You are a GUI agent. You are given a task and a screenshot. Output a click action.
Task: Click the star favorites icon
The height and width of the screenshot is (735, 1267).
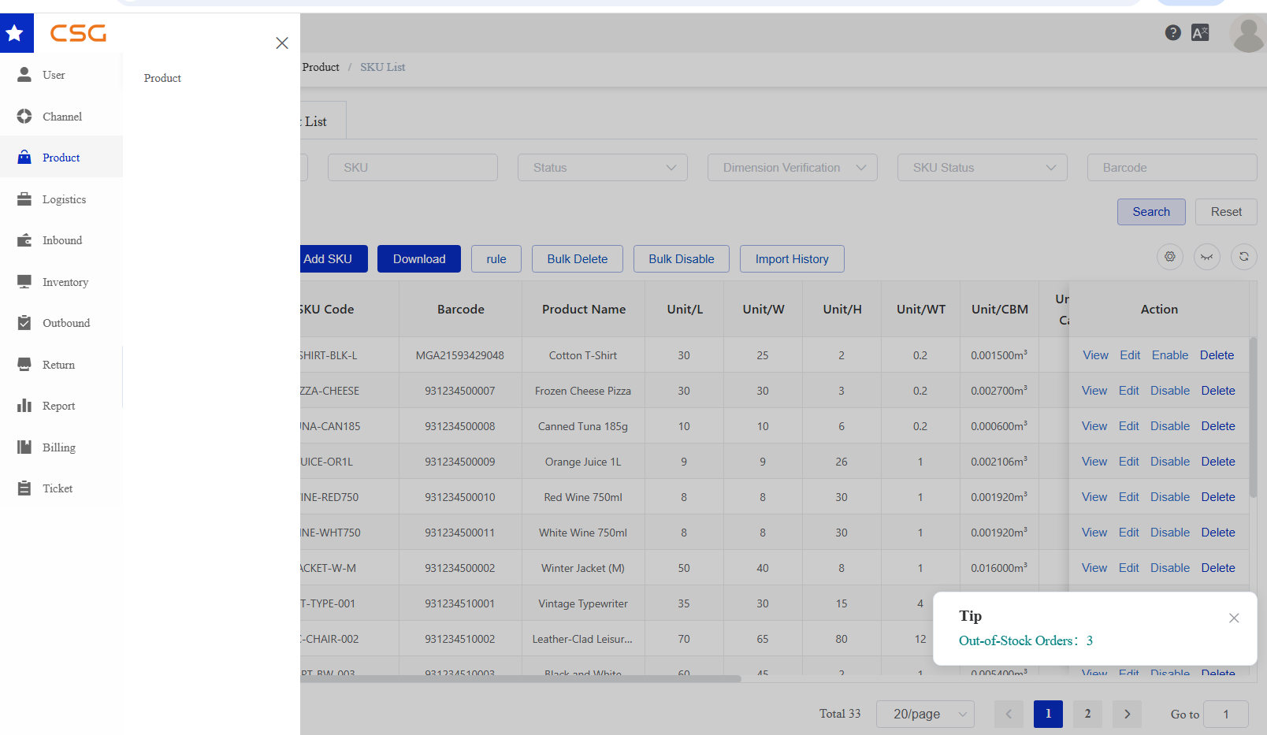pos(15,33)
